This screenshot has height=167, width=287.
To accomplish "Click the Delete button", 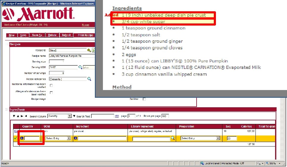I will [x=52, y=35].
